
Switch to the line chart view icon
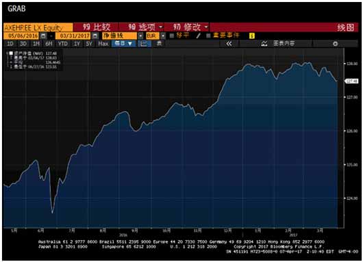[x=144, y=44]
